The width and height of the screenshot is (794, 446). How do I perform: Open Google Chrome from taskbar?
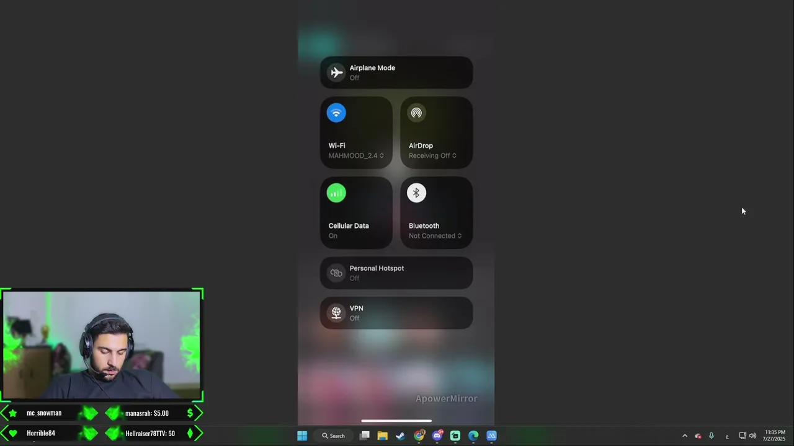tap(419, 435)
